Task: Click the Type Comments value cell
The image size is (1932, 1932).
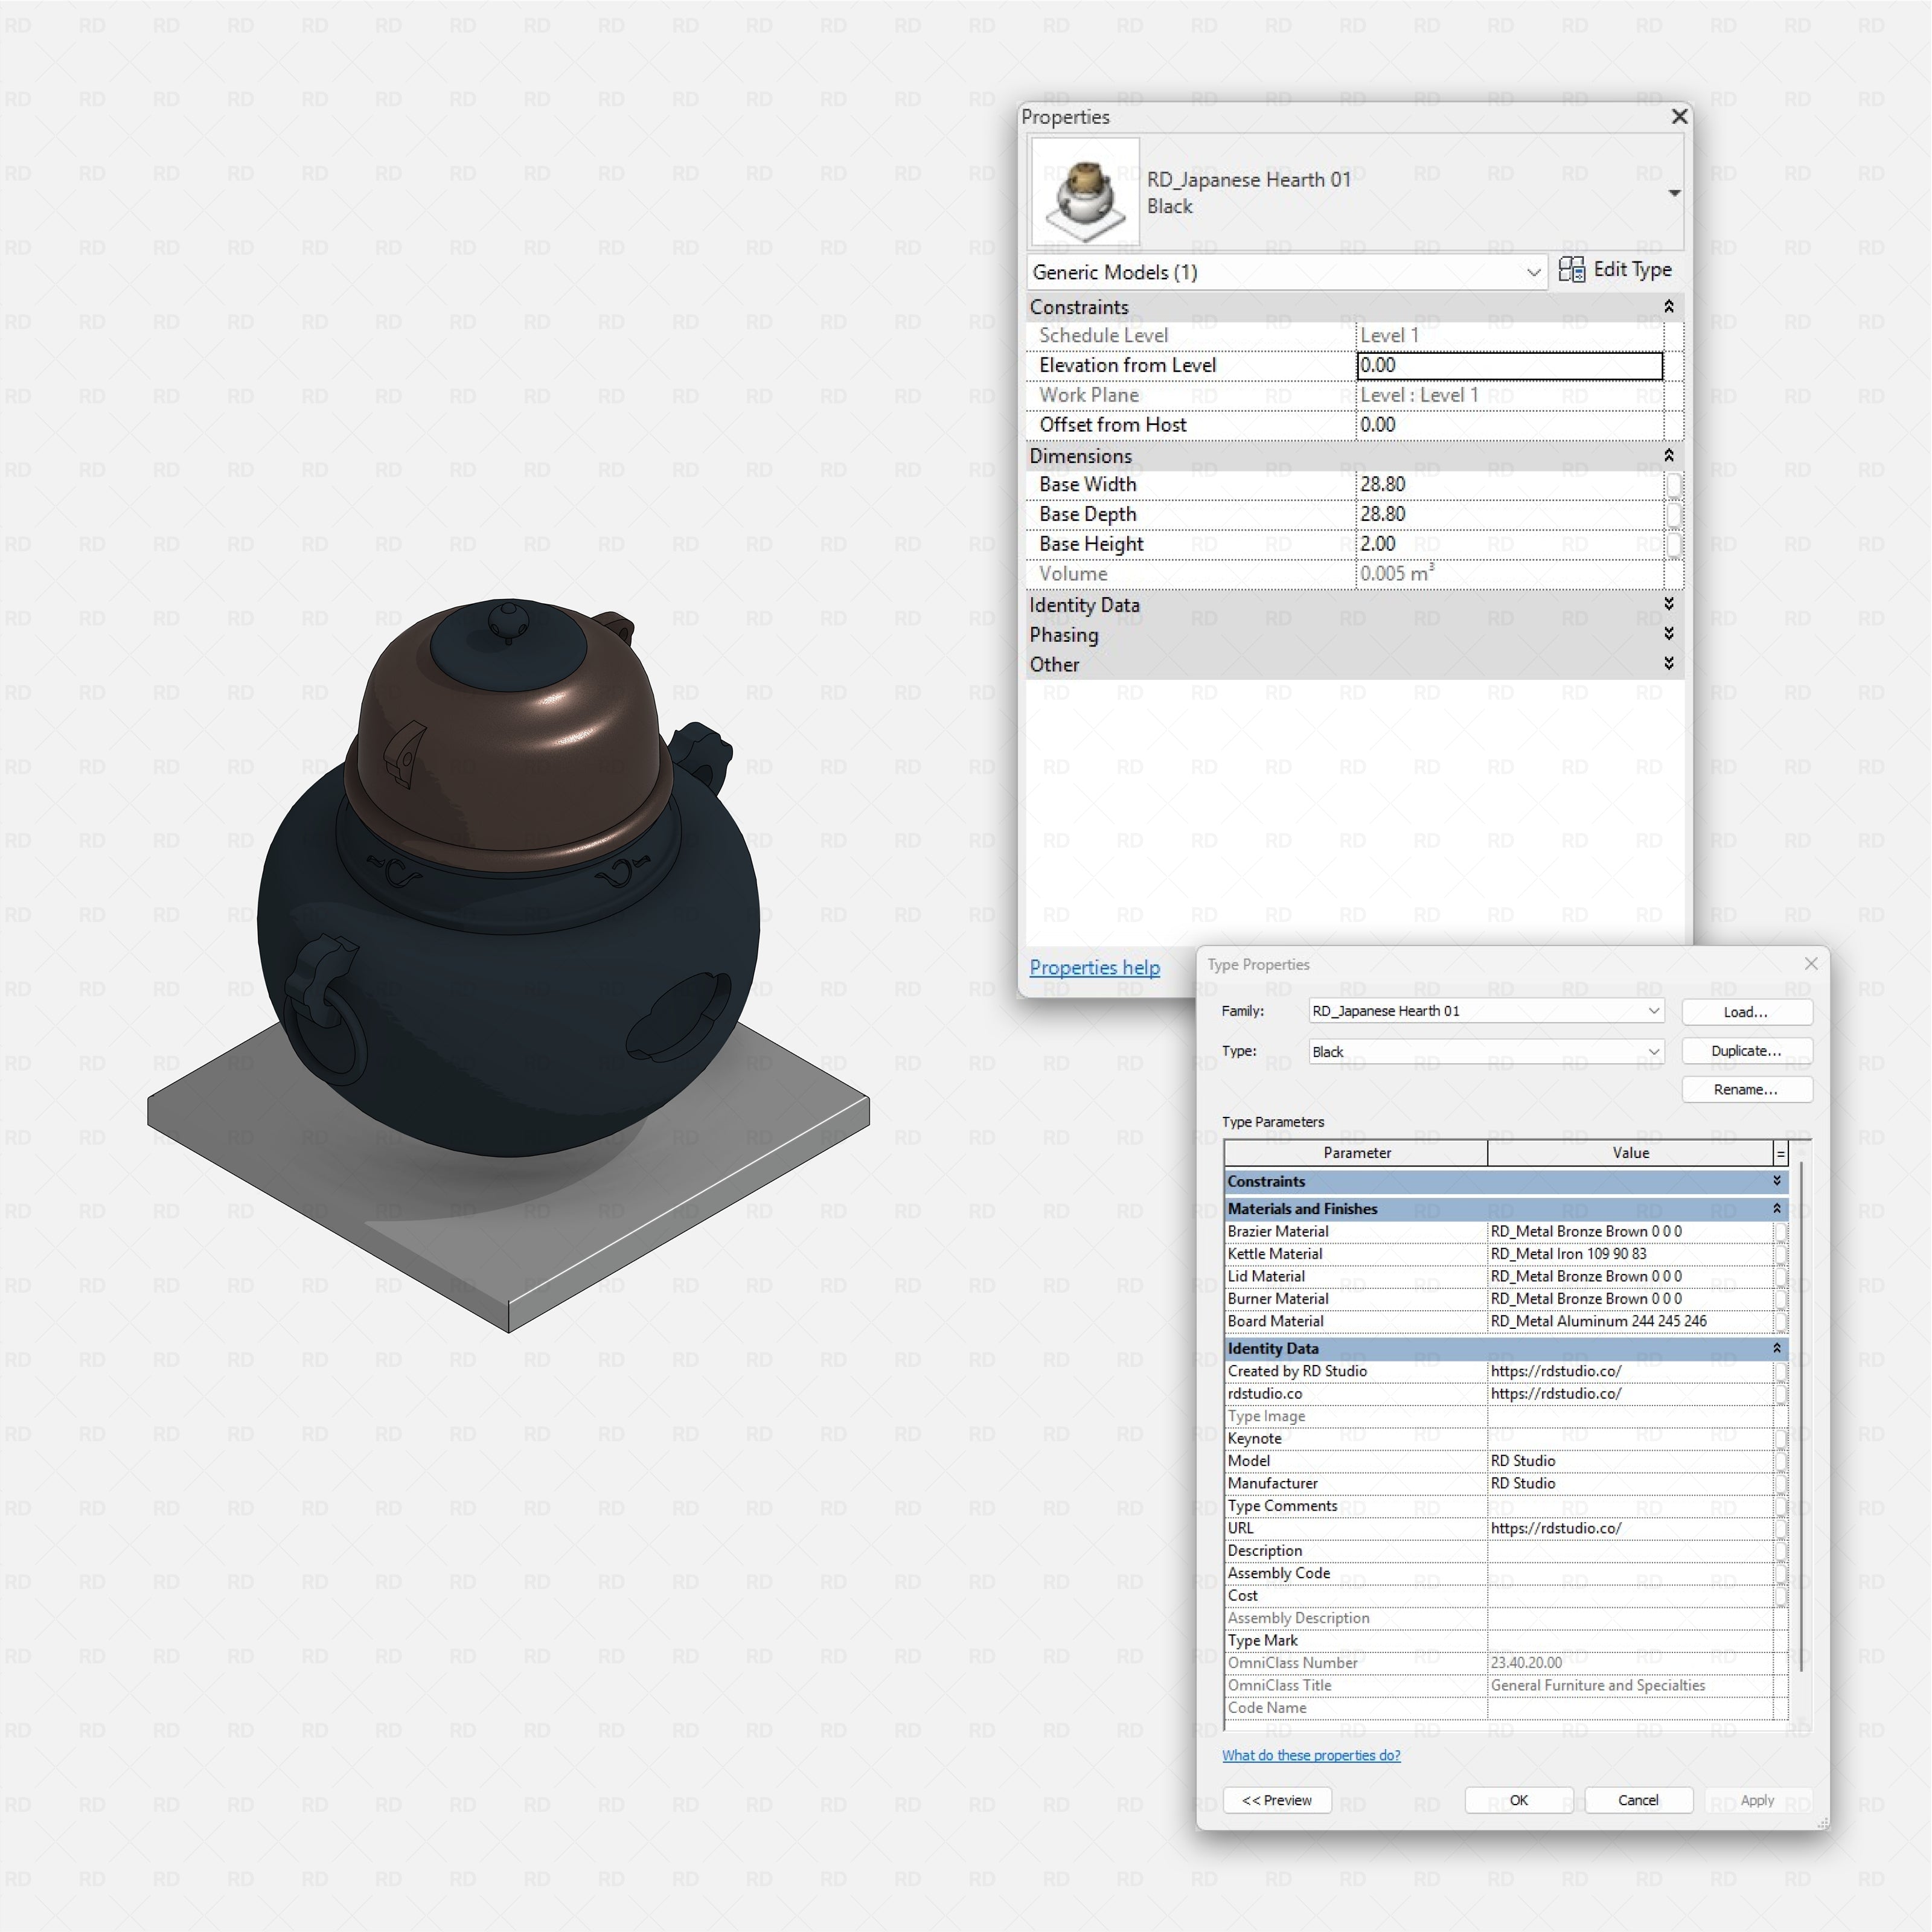Action: click(x=1629, y=1506)
